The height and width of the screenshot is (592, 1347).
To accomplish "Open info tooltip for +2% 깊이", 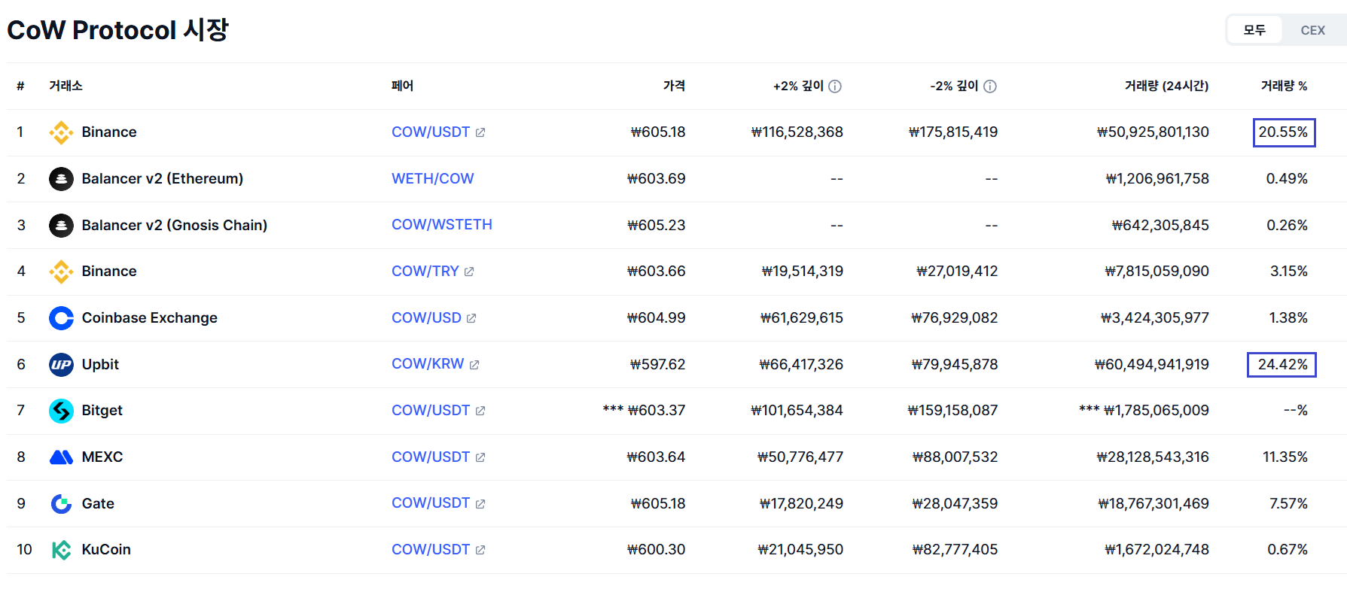I will click(835, 87).
